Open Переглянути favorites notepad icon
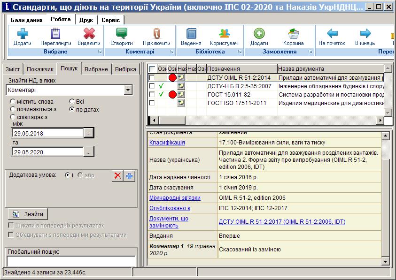 coord(55,34)
